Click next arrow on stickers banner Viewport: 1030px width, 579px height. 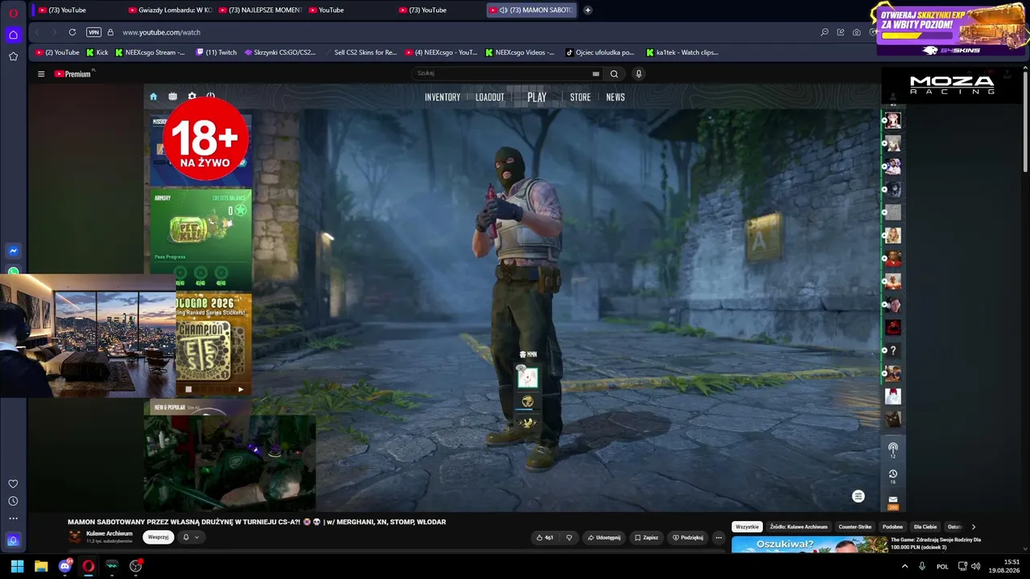[x=240, y=389]
